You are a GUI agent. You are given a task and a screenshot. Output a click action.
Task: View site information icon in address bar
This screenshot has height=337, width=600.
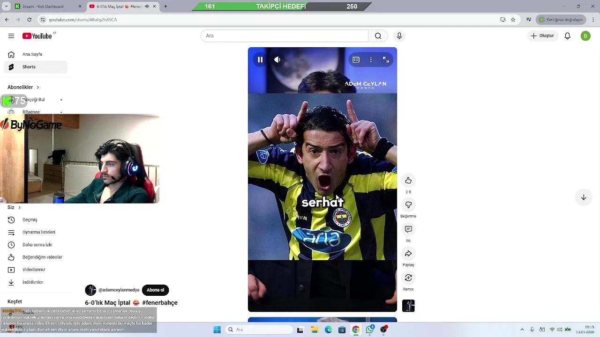point(43,20)
